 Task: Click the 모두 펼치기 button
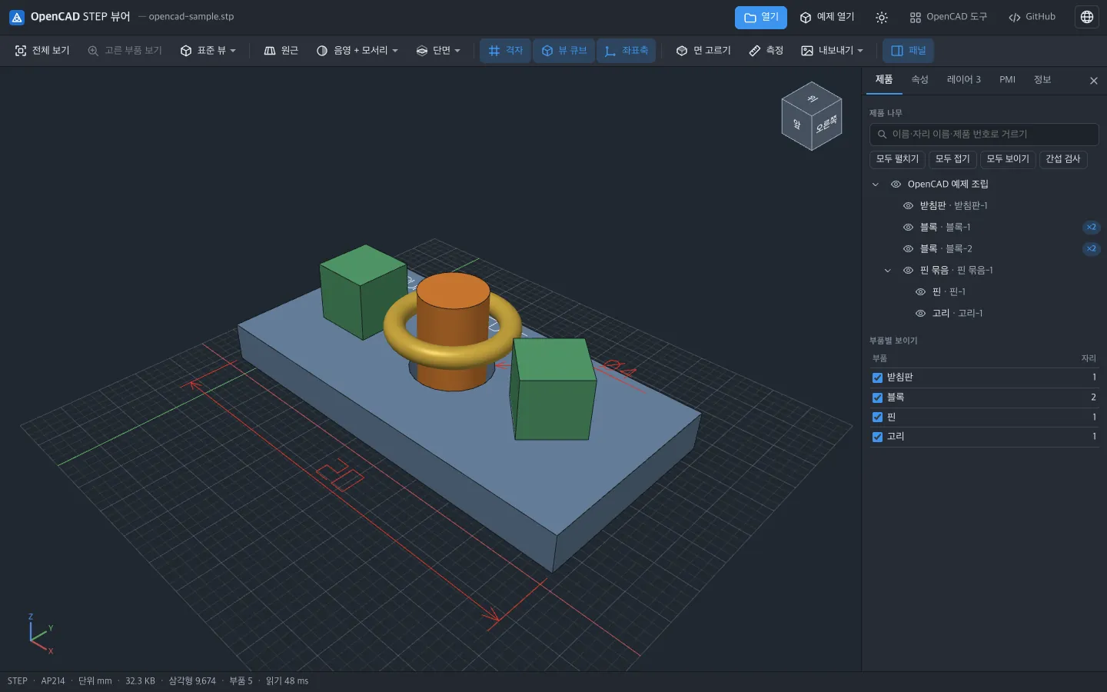pyautogui.click(x=897, y=159)
